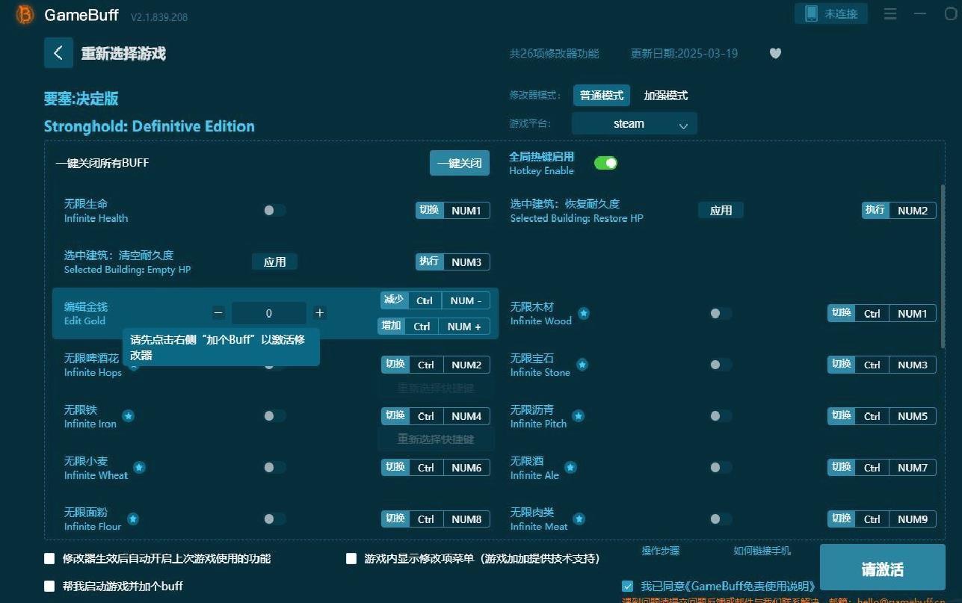Image resolution: width=962 pixels, height=603 pixels.
Task: Click NUM6 hotkey for Infinite Wheat
Action: [x=466, y=468]
